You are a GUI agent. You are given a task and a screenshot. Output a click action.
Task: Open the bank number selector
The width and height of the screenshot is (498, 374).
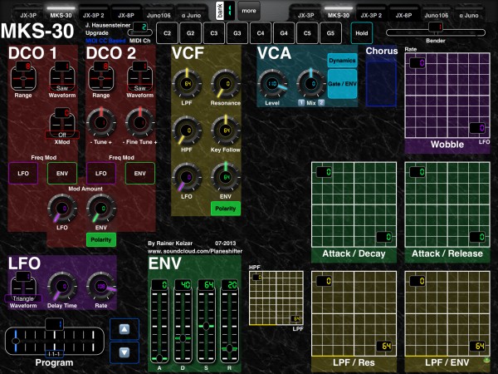[226, 11]
